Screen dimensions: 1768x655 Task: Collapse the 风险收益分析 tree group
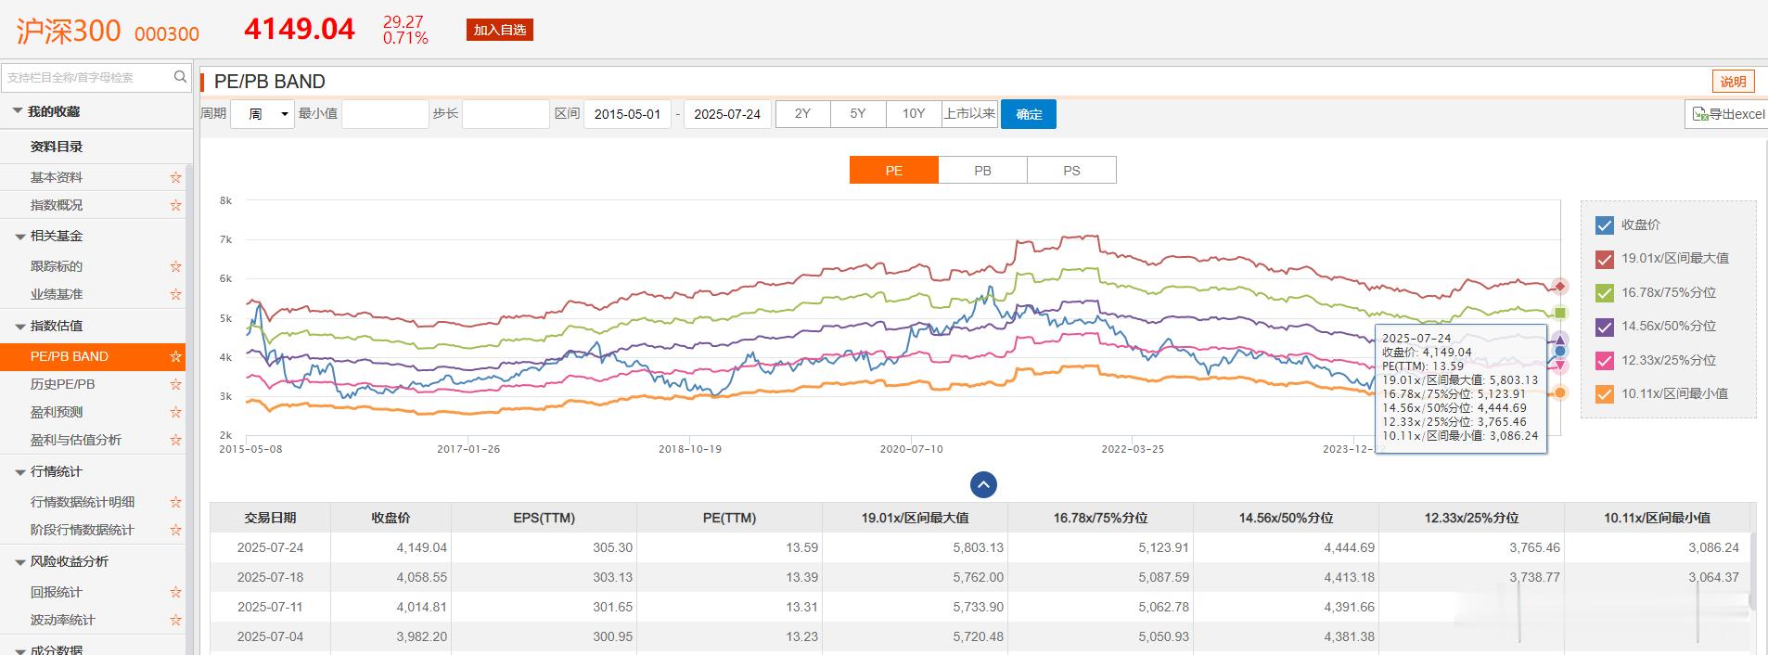[19, 562]
